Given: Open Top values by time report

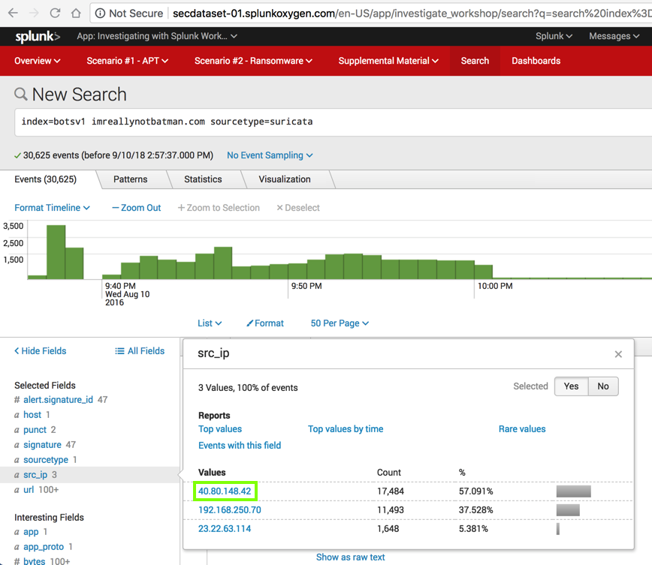Looking at the screenshot, I should pos(346,429).
